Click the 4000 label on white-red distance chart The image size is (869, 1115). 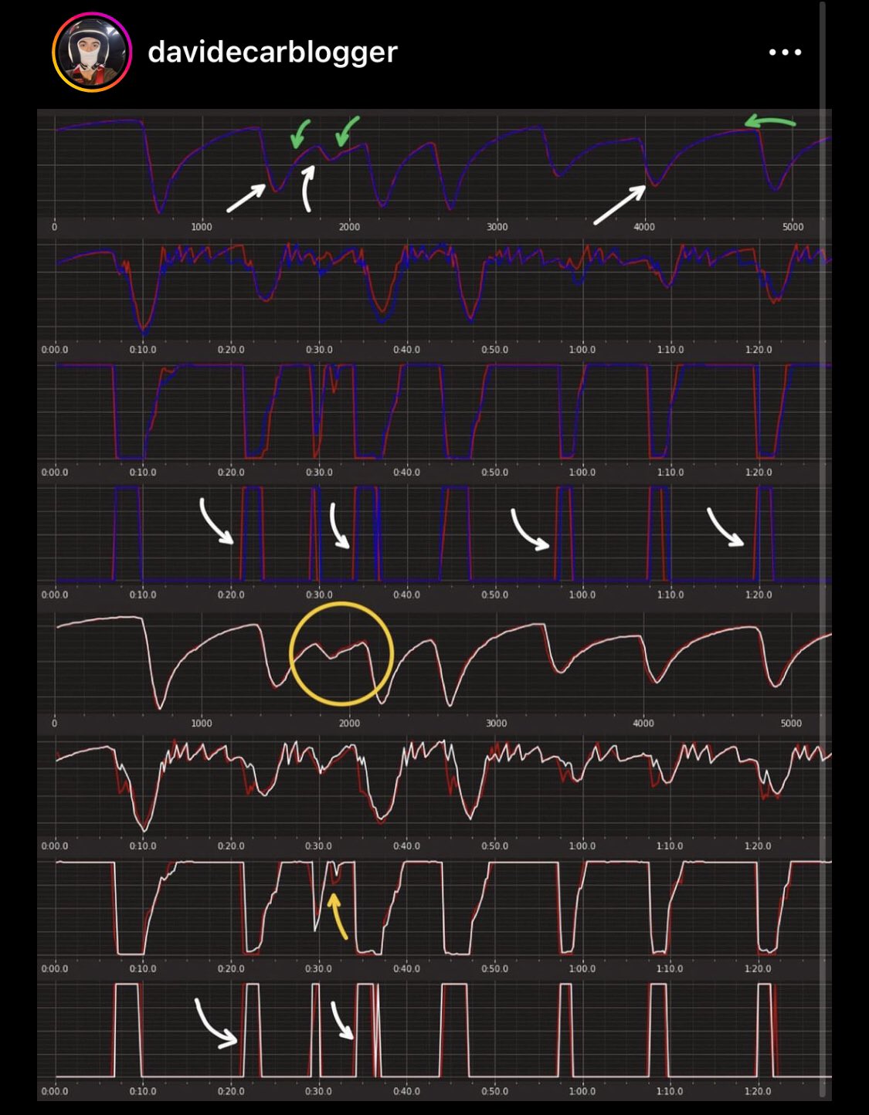(643, 723)
